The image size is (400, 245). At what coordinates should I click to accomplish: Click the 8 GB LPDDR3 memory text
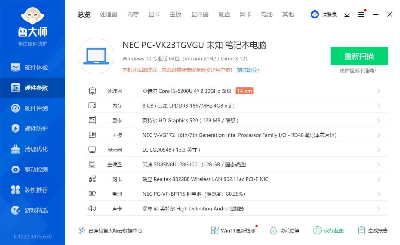point(189,106)
